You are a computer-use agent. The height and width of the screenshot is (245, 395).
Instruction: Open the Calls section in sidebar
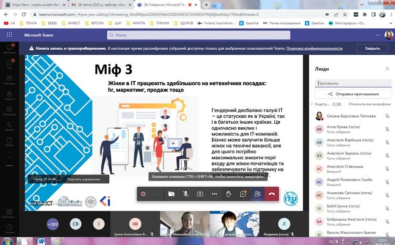pos(9,126)
